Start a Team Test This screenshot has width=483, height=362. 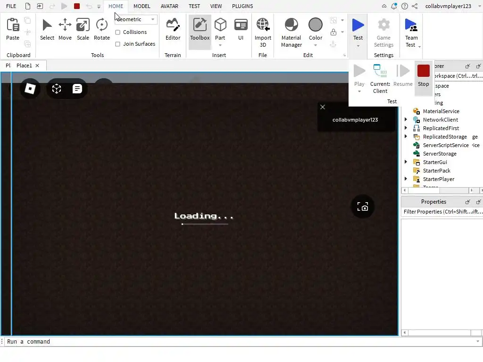pos(411,33)
